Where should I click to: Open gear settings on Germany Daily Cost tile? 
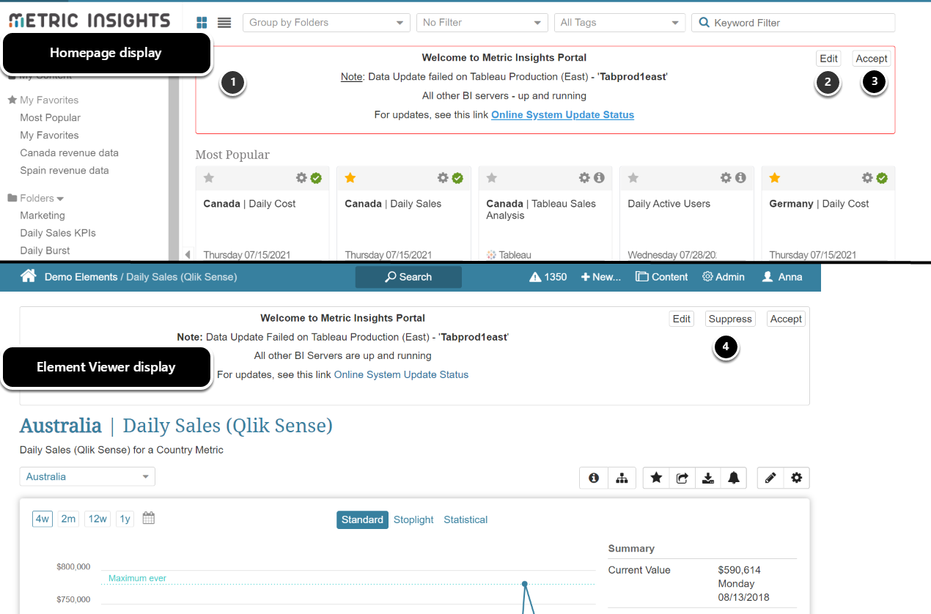pos(867,178)
